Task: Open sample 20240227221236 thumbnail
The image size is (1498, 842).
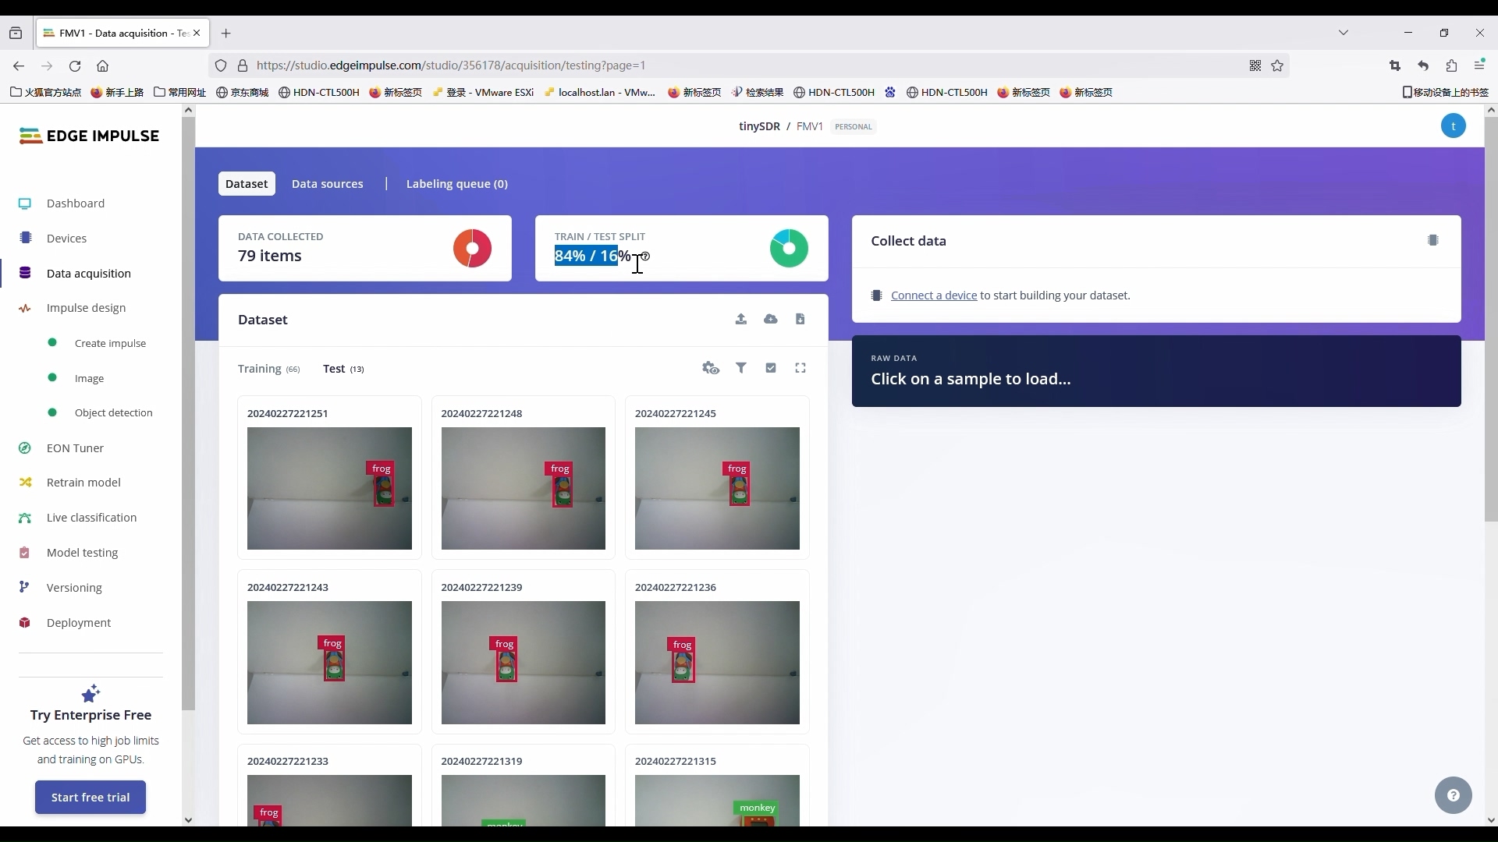Action: coord(717,663)
